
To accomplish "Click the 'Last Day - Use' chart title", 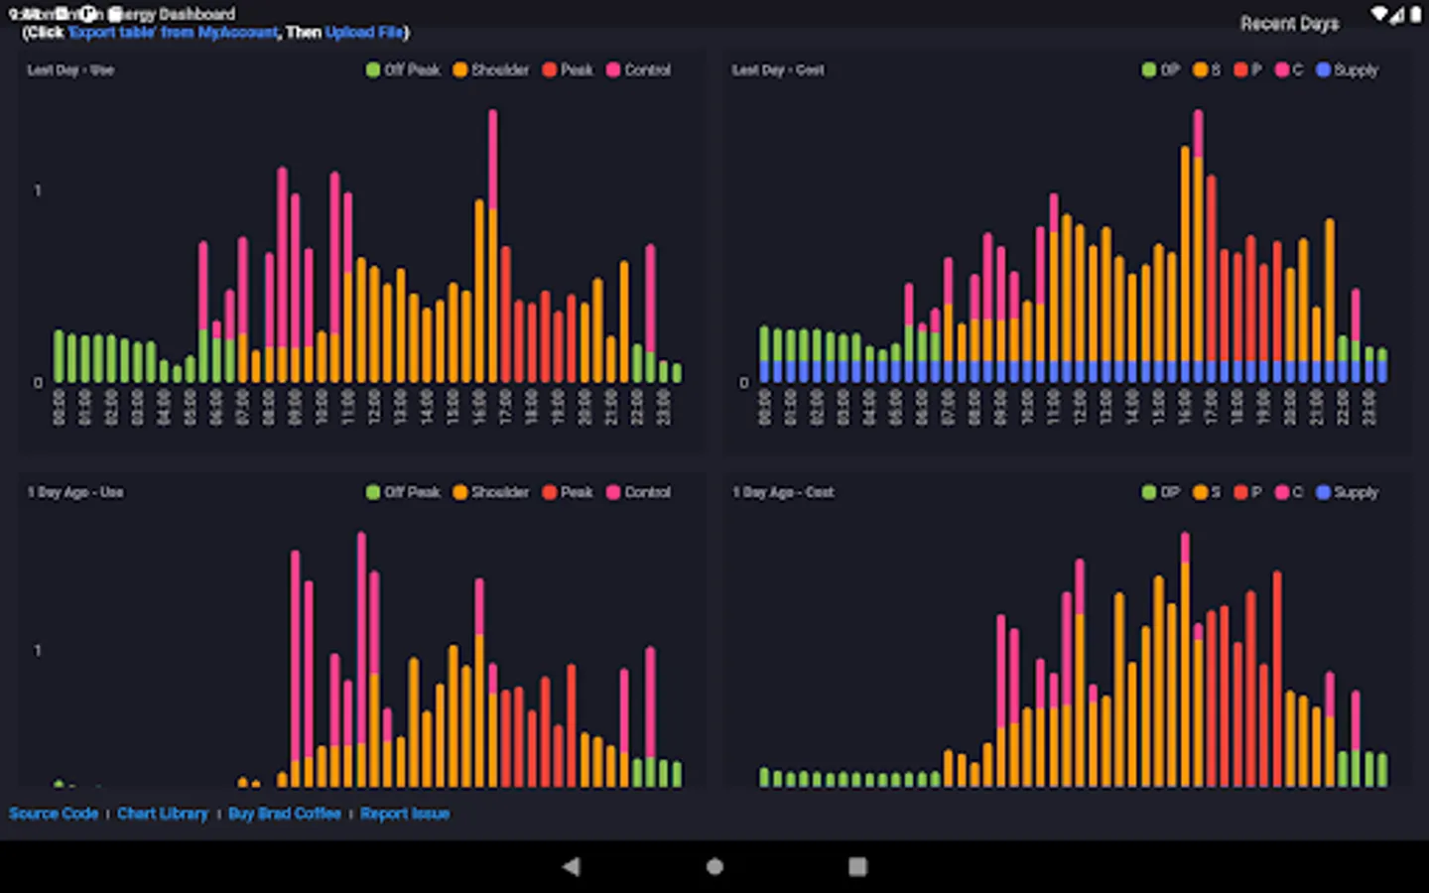I will coord(70,70).
